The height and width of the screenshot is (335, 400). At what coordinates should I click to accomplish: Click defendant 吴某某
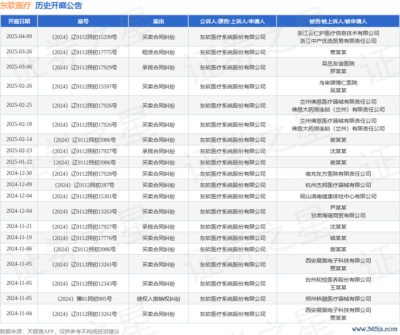click(338, 90)
